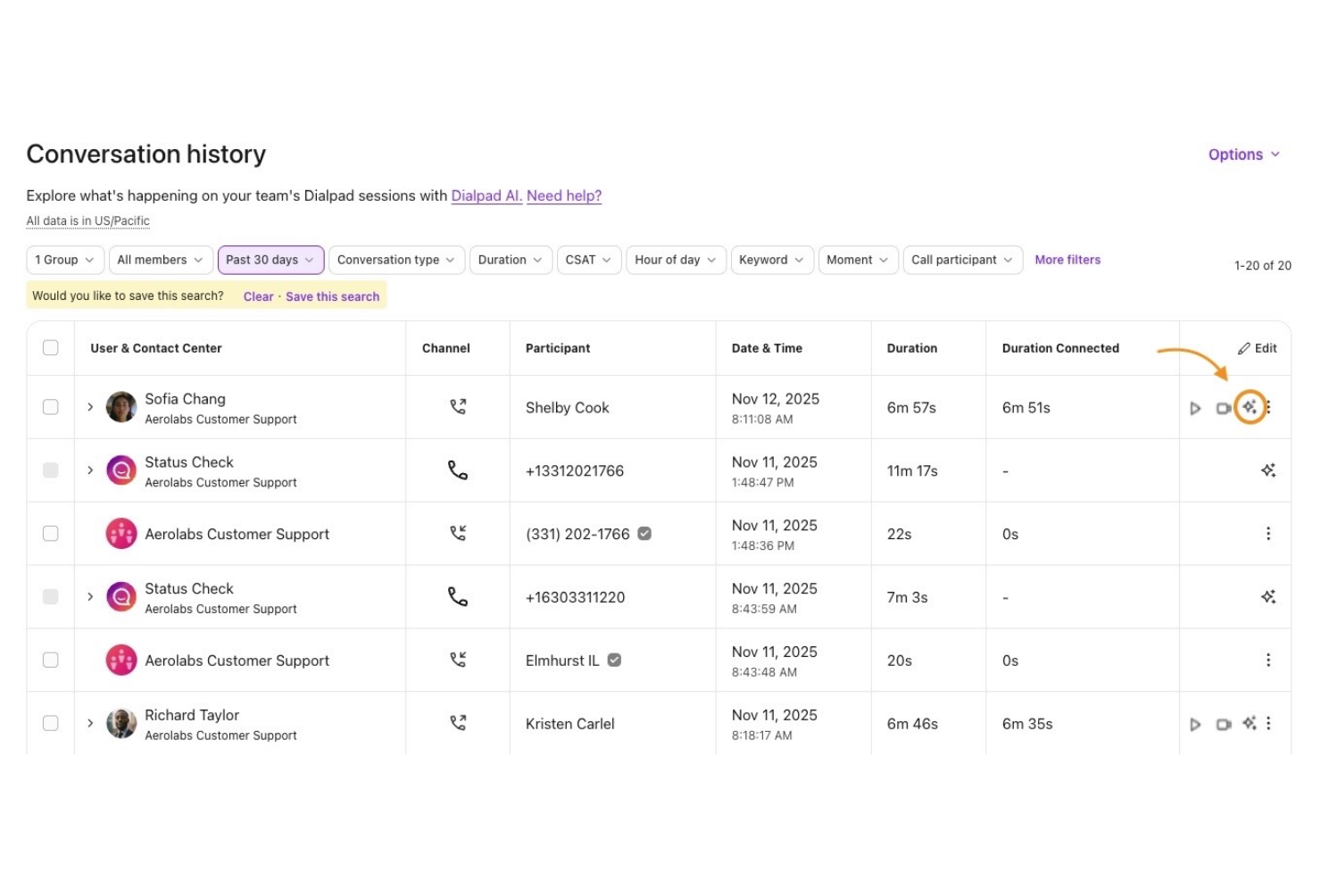This screenshot has width=1321, height=881.
Task: Open three-dot menu for the 22s call
Action: (x=1268, y=534)
